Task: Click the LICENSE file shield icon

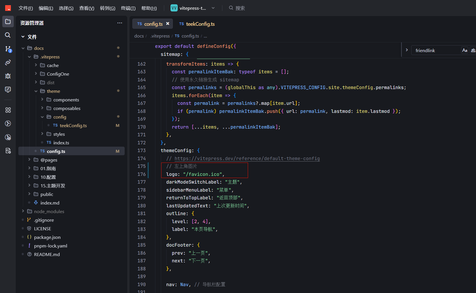Action: pos(29,229)
